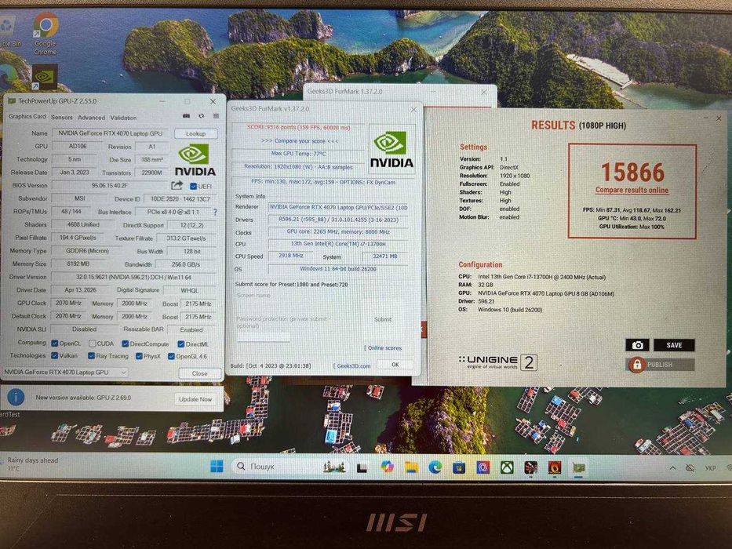Screen dimensions: 732x549
Task: Open Online scores link in FurMark
Action: coord(383,347)
